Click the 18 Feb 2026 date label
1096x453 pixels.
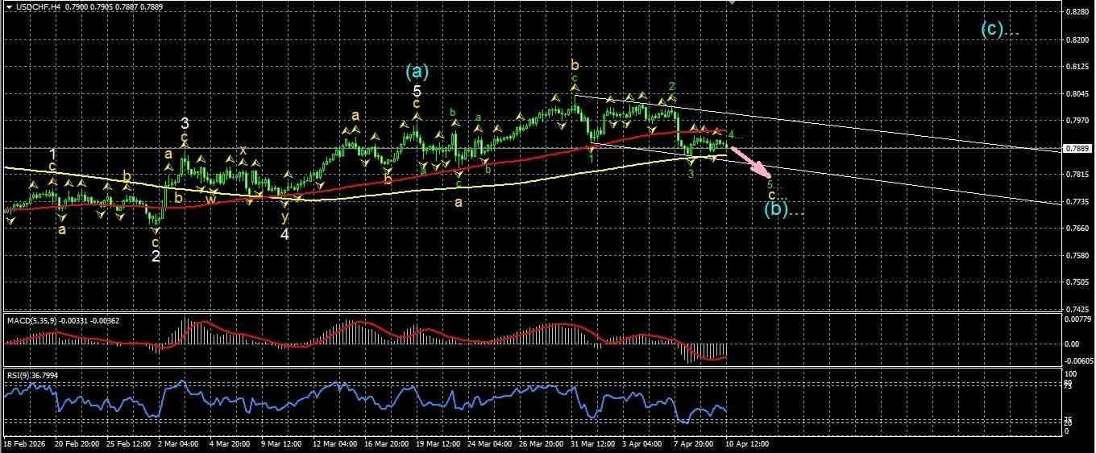coord(24,444)
